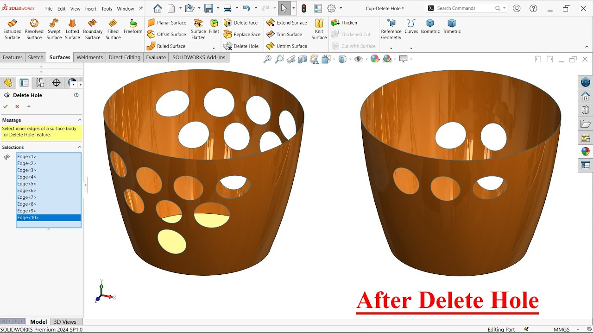Viewport: 593px width, 333px height.
Task: Open the Surface Flatten tool
Action: [x=198, y=29]
